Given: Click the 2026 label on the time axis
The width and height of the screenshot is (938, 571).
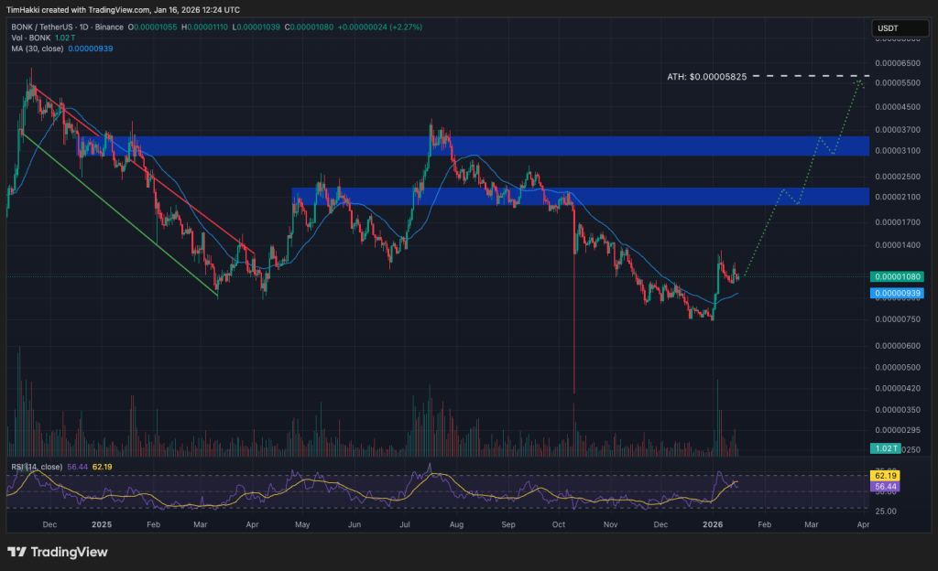Looking at the screenshot, I should [714, 524].
